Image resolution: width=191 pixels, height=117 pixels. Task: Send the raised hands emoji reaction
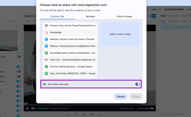pos(110,114)
